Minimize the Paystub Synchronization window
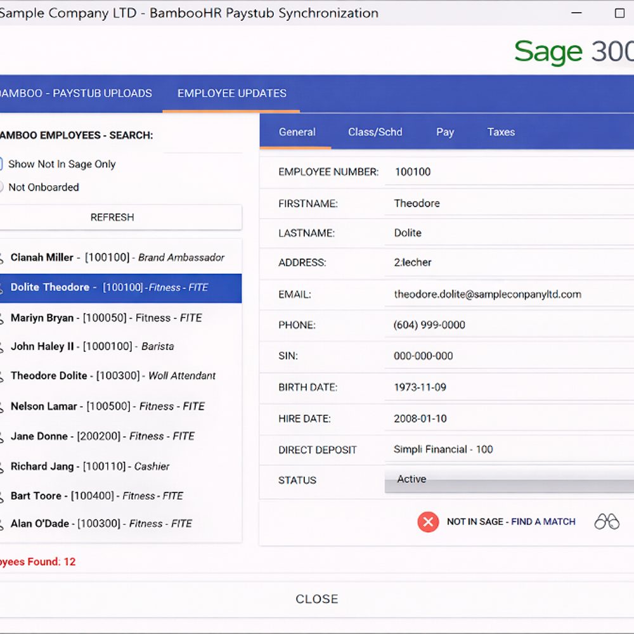 point(576,13)
